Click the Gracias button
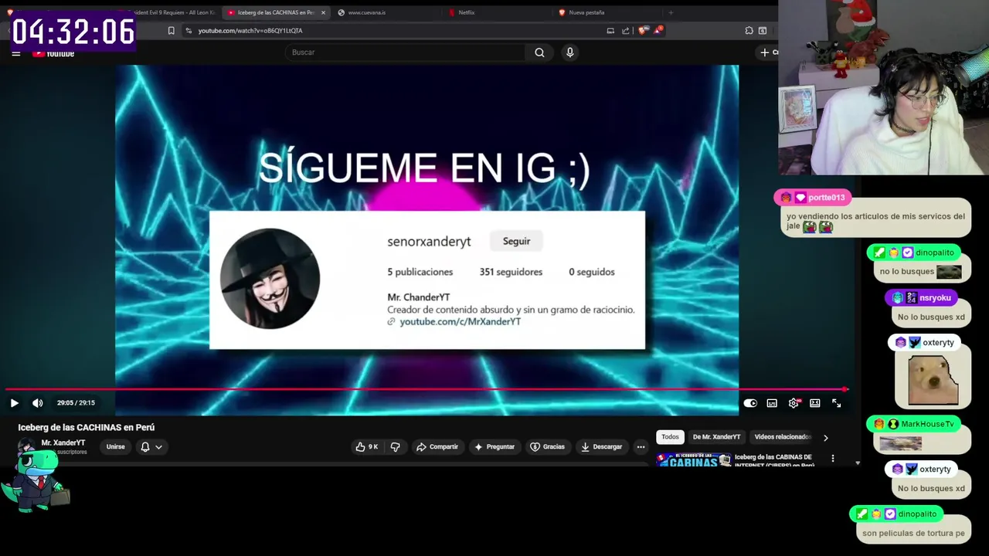Image resolution: width=989 pixels, height=556 pixels. point(547,446)
